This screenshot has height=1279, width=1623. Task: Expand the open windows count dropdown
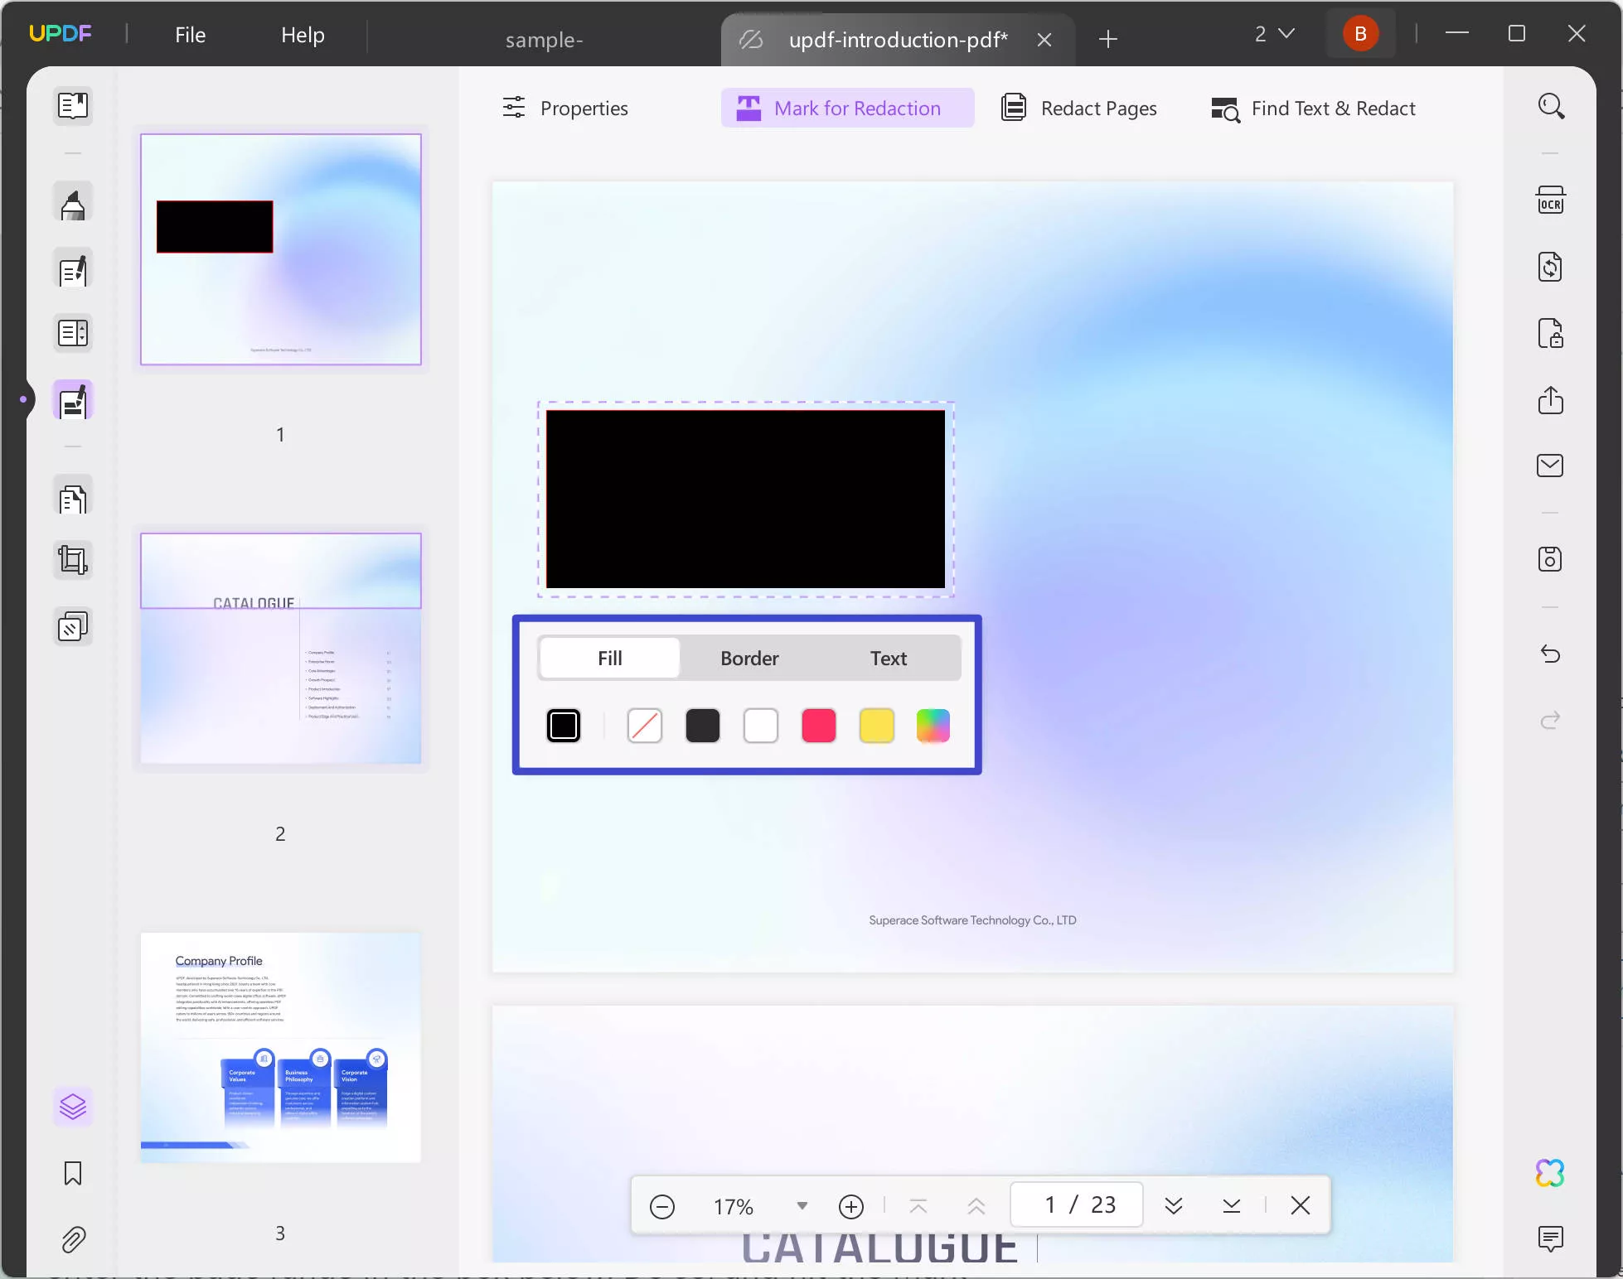click(x=1274, y=34)
